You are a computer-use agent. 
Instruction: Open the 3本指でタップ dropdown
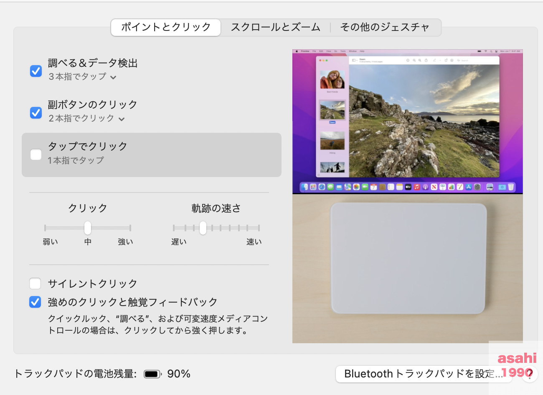(x=82, y=77)
